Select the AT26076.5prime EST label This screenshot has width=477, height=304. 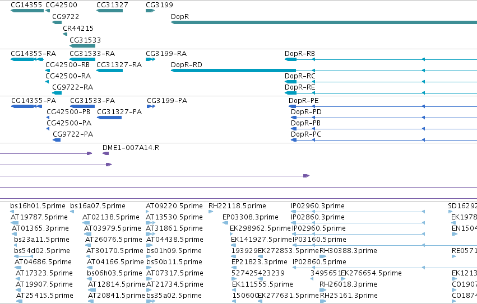coord(114,240)
